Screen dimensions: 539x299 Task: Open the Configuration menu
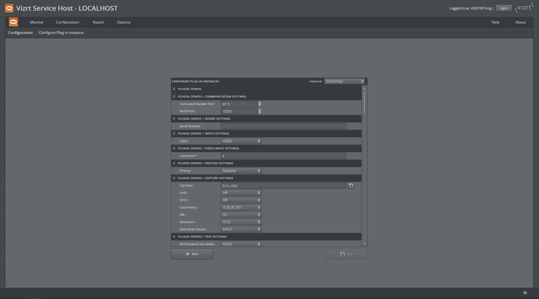[67, 22]
